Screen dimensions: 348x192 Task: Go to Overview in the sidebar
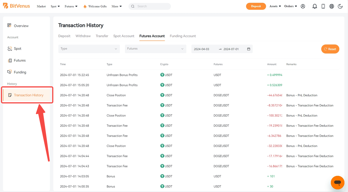[21, 26]
